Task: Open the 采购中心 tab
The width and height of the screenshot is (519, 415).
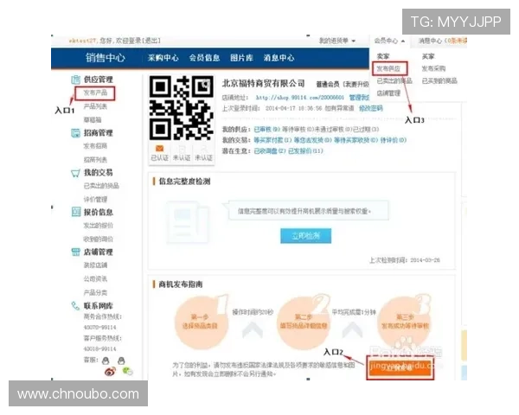Action: point(163,58)
